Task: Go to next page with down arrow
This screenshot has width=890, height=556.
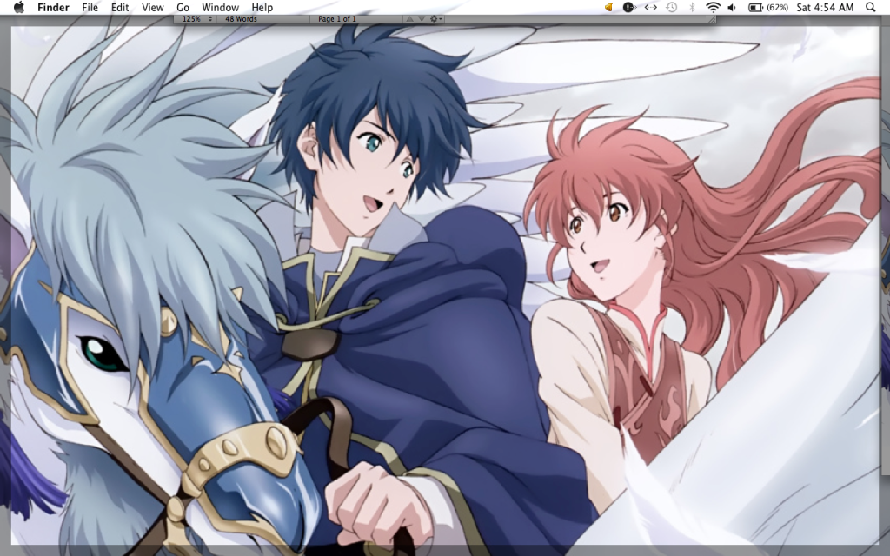Action: [x=422, y=18]
